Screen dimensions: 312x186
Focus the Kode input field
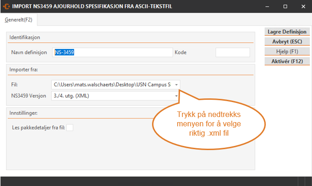click(233, 52)
